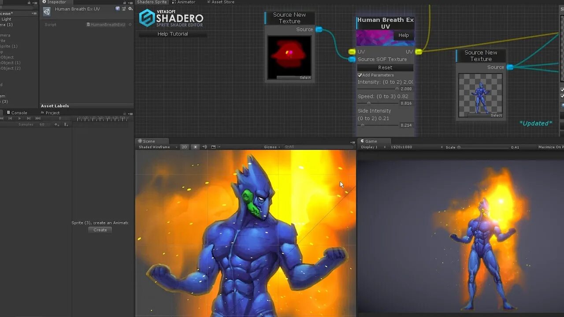Switch to the Project tab
564x317 pixels.
(50, 113)
